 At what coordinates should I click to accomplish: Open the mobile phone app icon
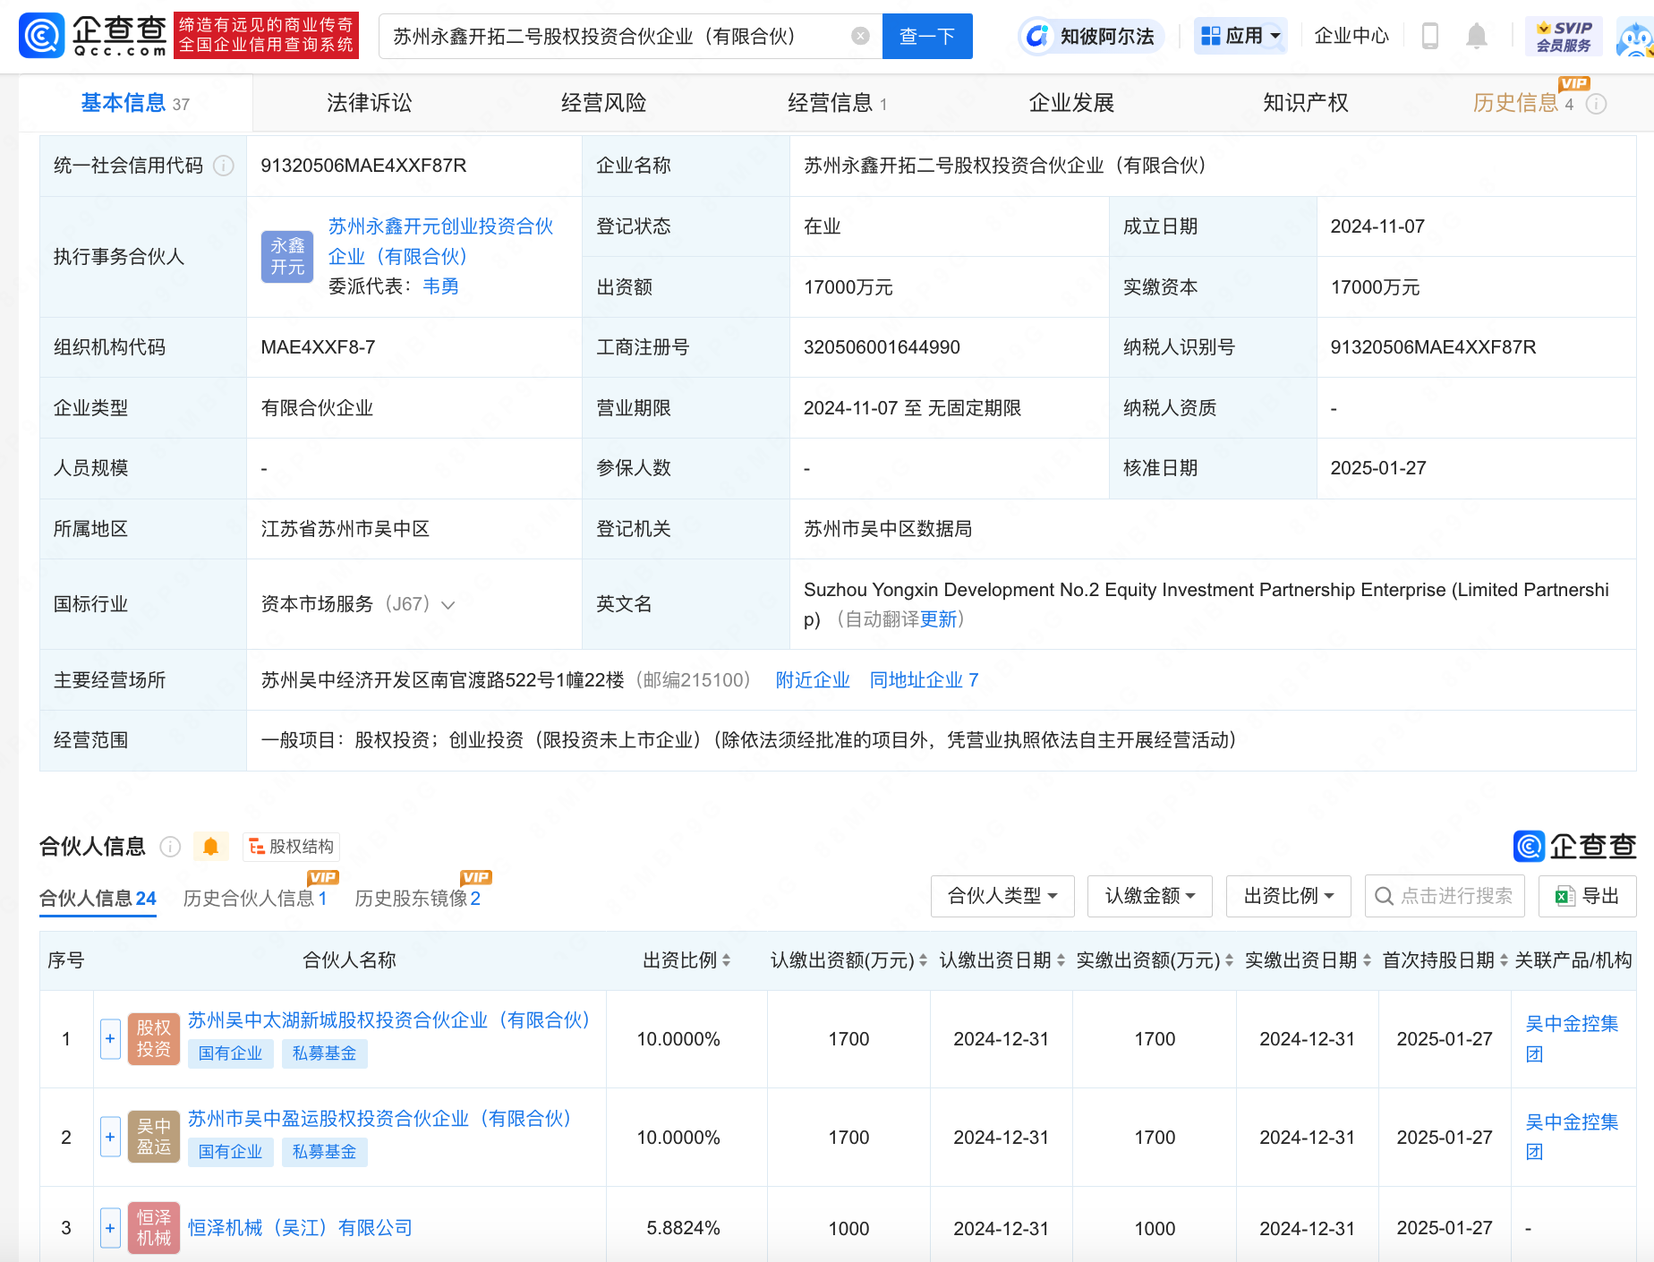(x=1430, y=36)
